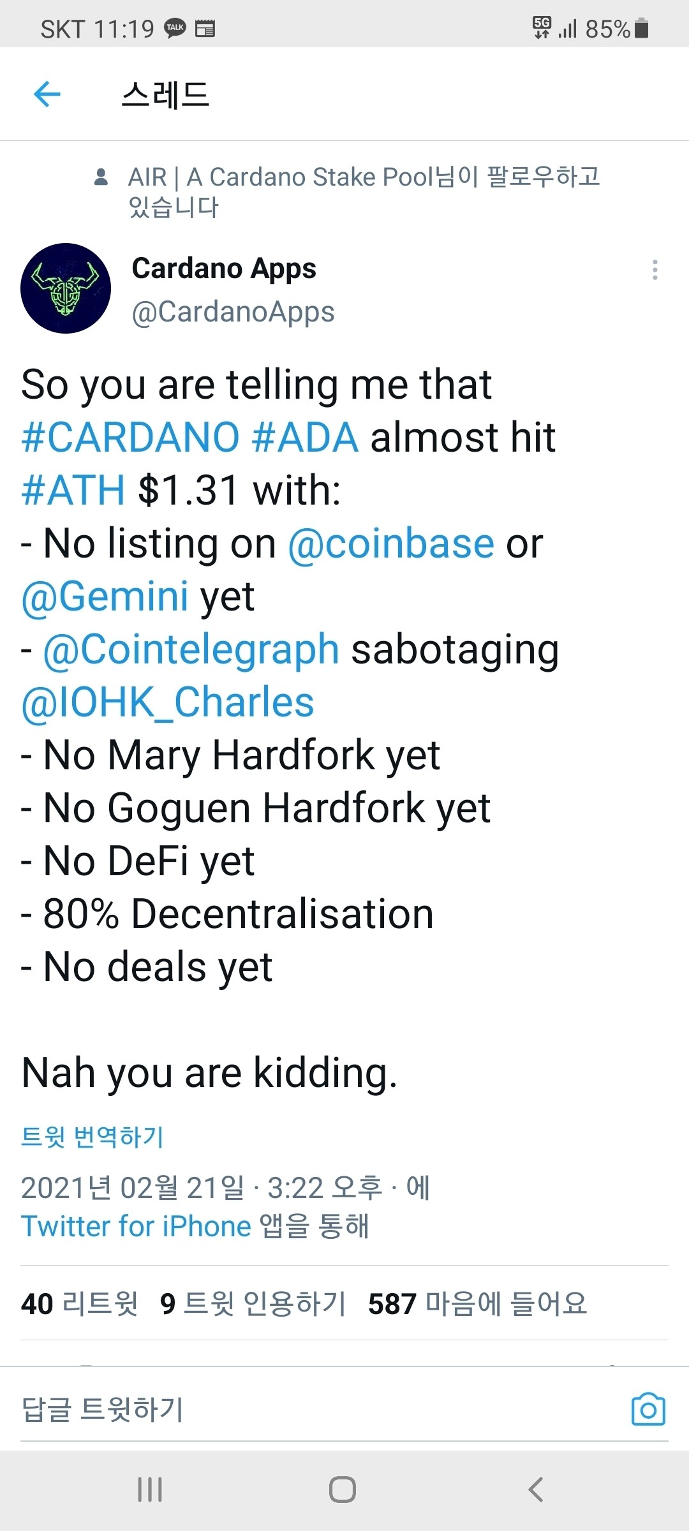Open the #CARDANO hashtag
Viewport: 689px width, 1531px height.
[x=130, y=438]
